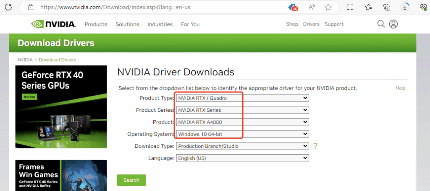The height and width of the screenshot is (191, 430).
Task: Open the shopping coupons icon with badge 16
Action: click(x=293, y=7)
